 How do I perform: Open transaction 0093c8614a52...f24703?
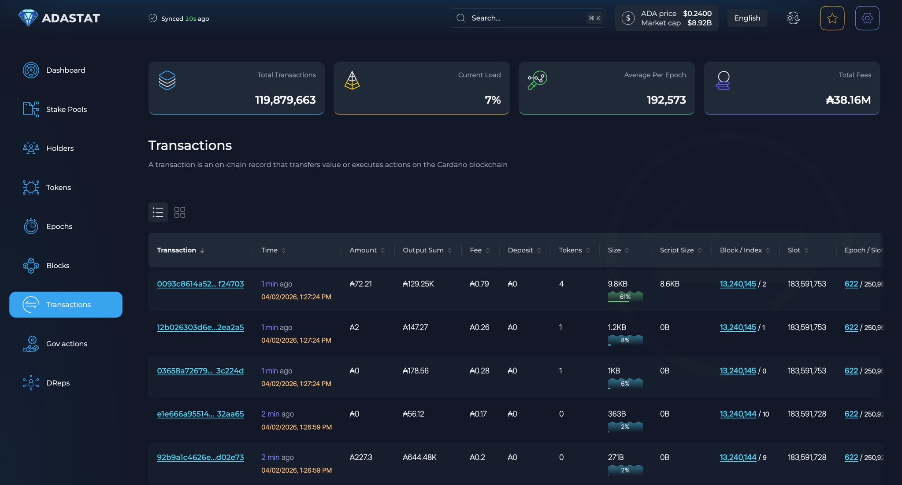(x=200, y=284)
